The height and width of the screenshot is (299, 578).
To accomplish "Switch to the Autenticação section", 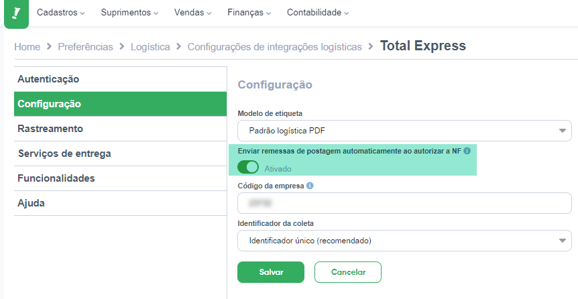I will [x=120, y=79].
